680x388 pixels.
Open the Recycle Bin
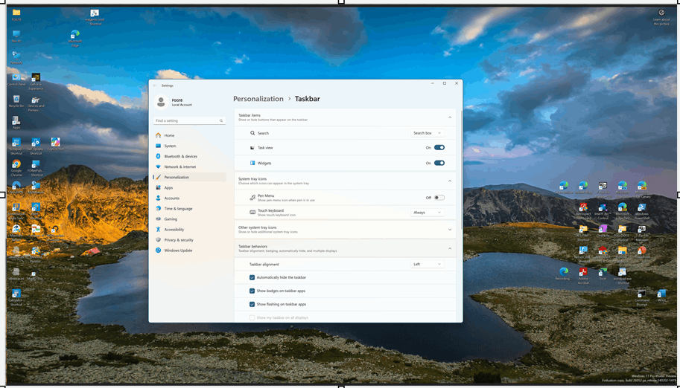coord(16,101)
